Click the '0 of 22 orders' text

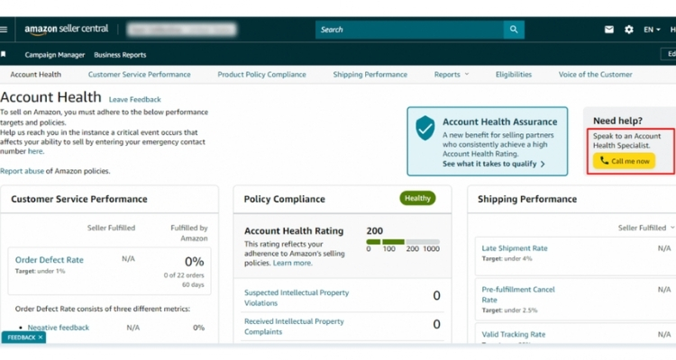point(184,275)
